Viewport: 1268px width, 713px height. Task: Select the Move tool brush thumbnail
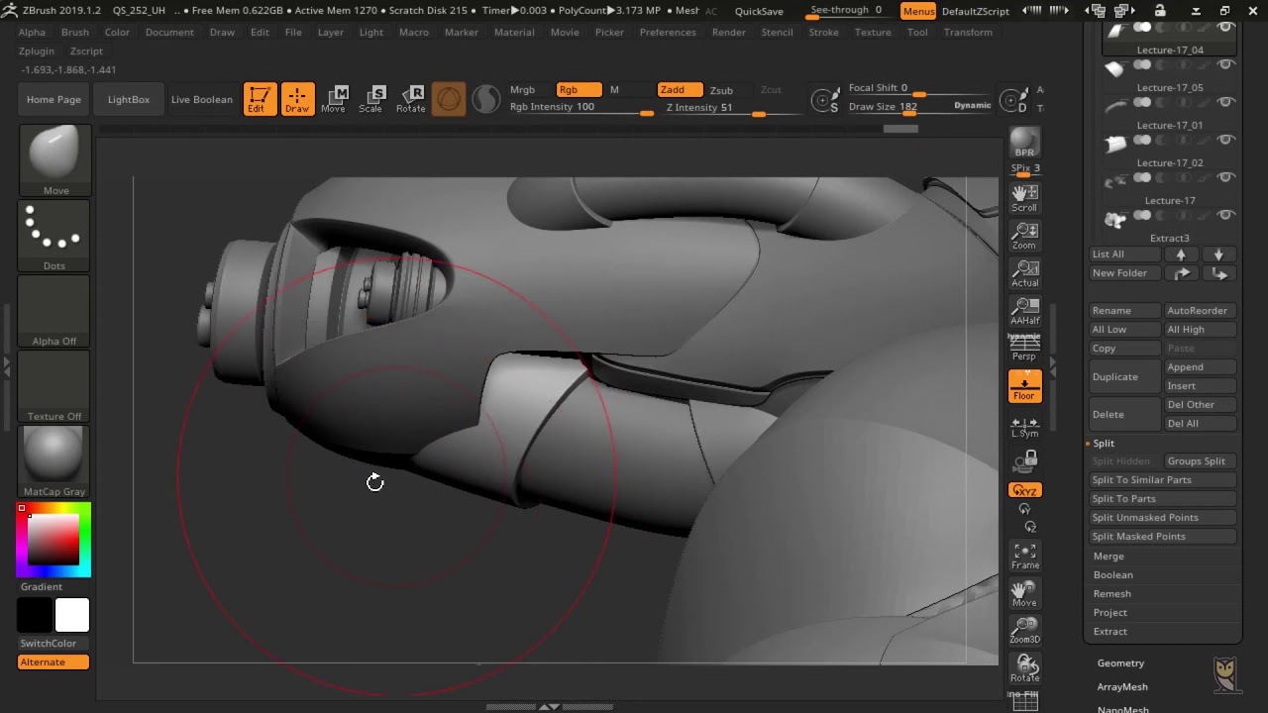click(x=53, y=153)
